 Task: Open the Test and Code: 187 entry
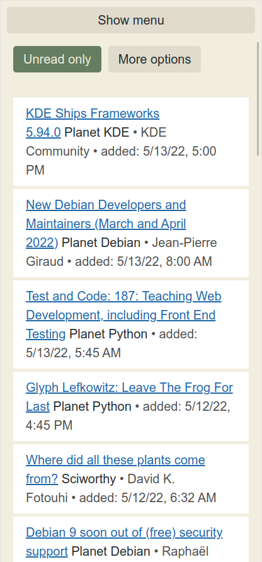tap(123, 315)
